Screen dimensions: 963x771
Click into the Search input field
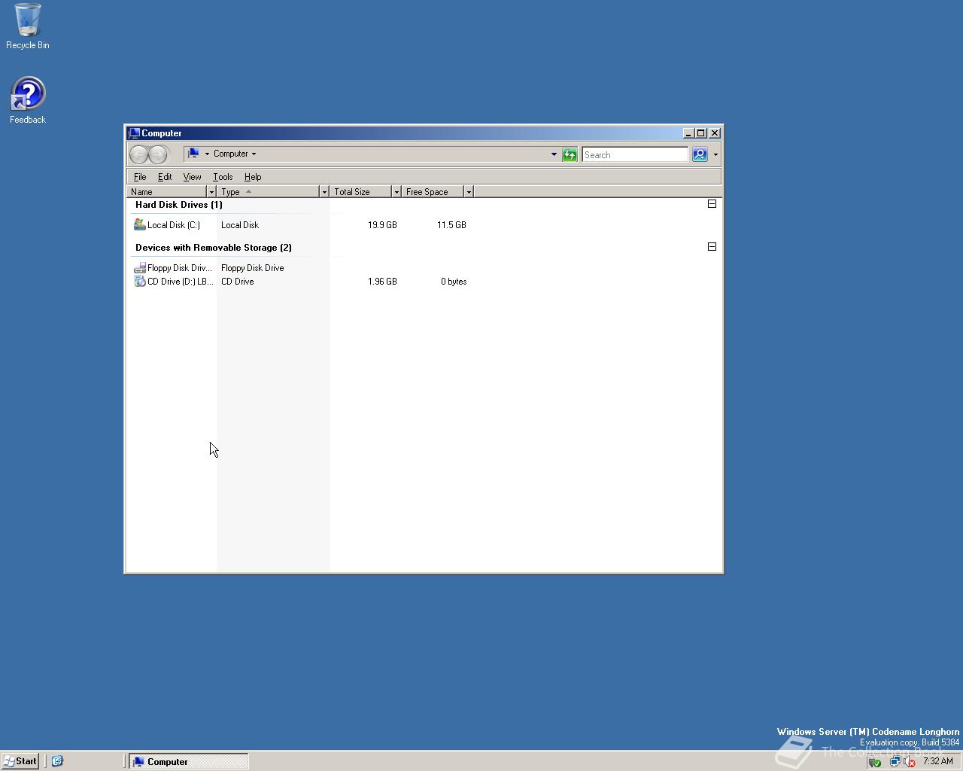[x=635, y=154]
